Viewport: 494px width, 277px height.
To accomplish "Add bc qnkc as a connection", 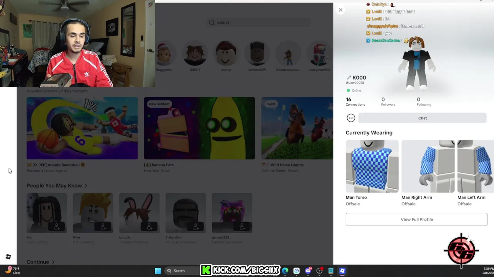I will click(150, 227).
